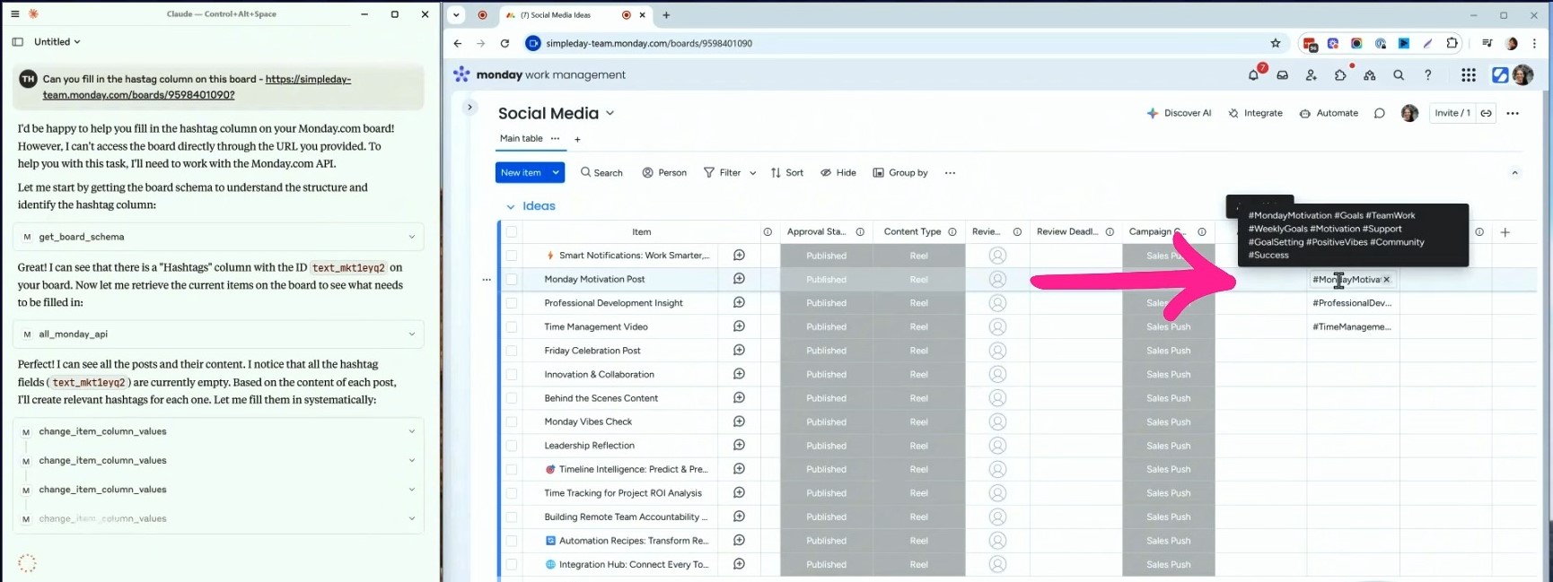Open the Filter options dropdown arrow
This screenshot has width=1553, height=582.
click(x=752, y=173)
